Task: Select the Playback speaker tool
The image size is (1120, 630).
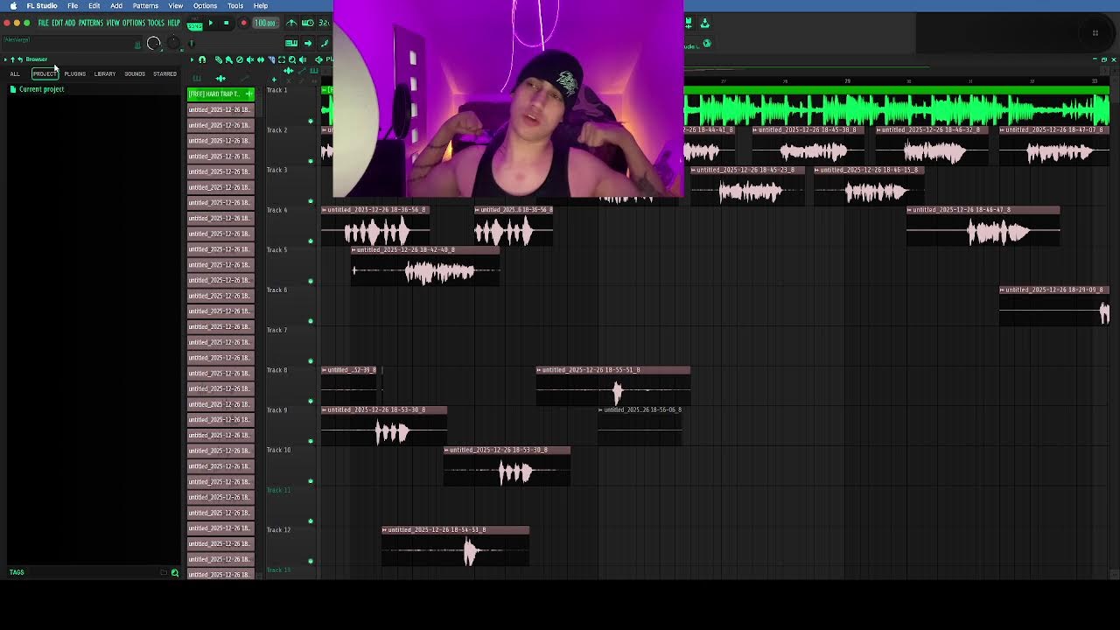Action: (303, 59)
